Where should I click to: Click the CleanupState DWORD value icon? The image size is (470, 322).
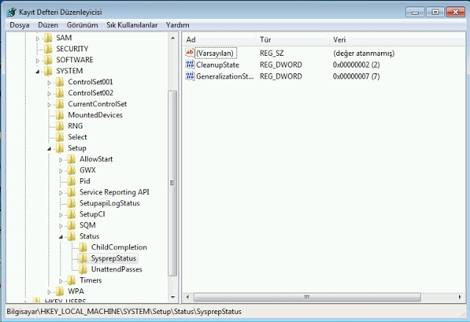tap(189, 65)
